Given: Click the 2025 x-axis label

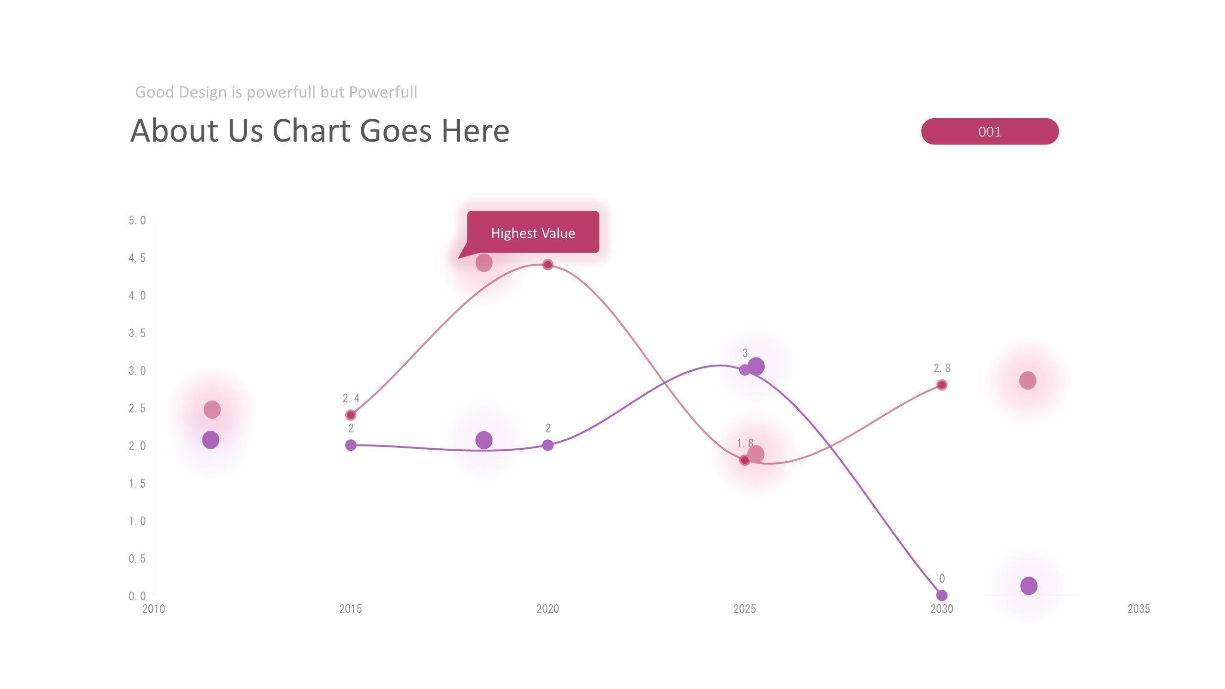Looking at the screenshot, I should point(745,609).
